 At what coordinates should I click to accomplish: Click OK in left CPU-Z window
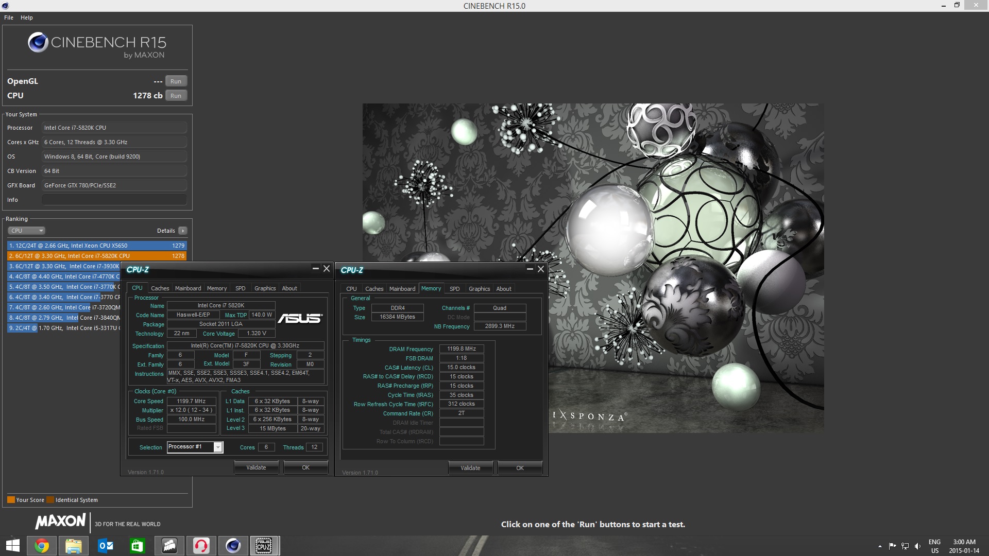(305, 467)
